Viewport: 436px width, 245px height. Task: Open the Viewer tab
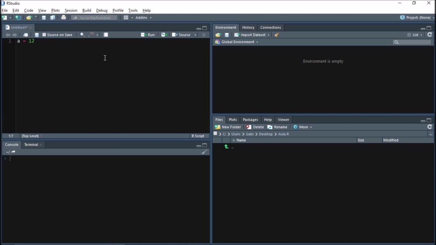(x=283, y=120)
